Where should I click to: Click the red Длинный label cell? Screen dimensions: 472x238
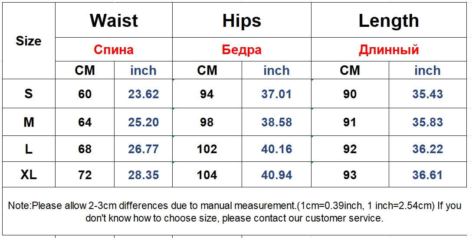[x=389, y=49]
